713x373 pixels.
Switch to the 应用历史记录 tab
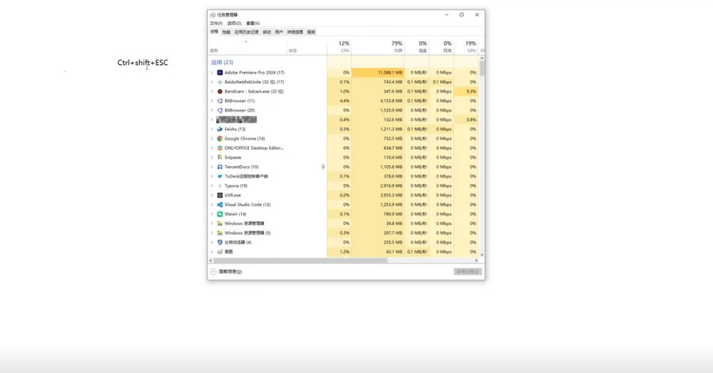pyautogui.click(x=247, y=32)
